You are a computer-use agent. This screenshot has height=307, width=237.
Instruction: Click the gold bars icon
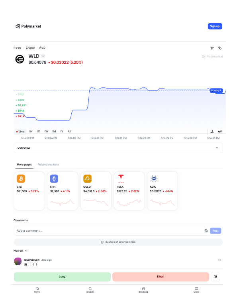click(87, 179)
